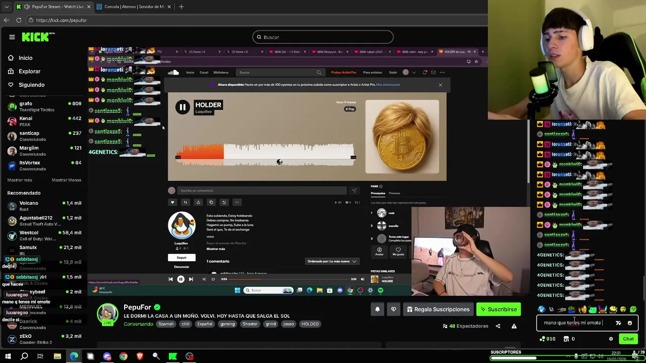Viewport: 646px width, 363px height.
Task: Click the HOLDEO stream tag
Action: 310,324
